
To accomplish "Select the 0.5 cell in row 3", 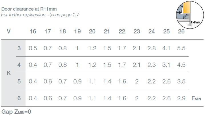I will [x=33, y=48].
